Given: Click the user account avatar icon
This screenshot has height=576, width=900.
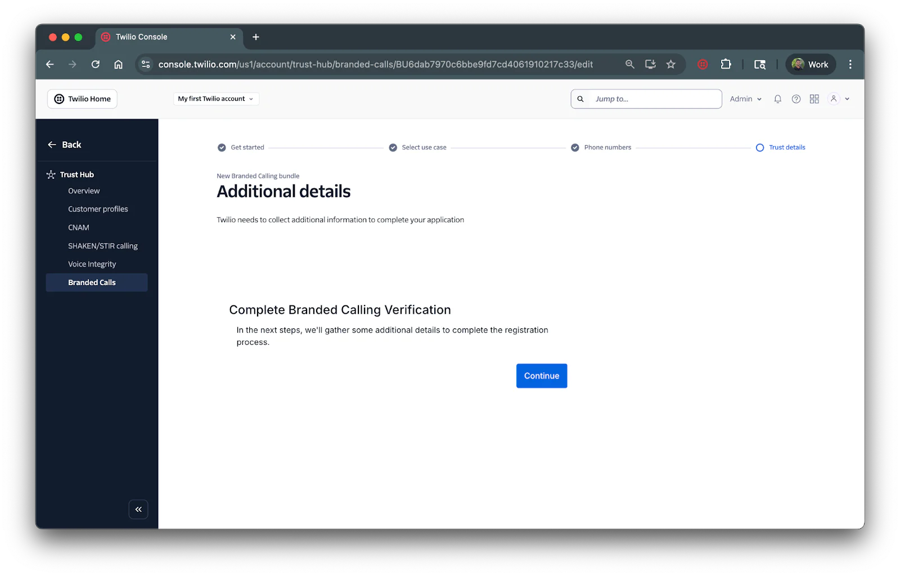Looking at the screenshot, I should 833,98.
